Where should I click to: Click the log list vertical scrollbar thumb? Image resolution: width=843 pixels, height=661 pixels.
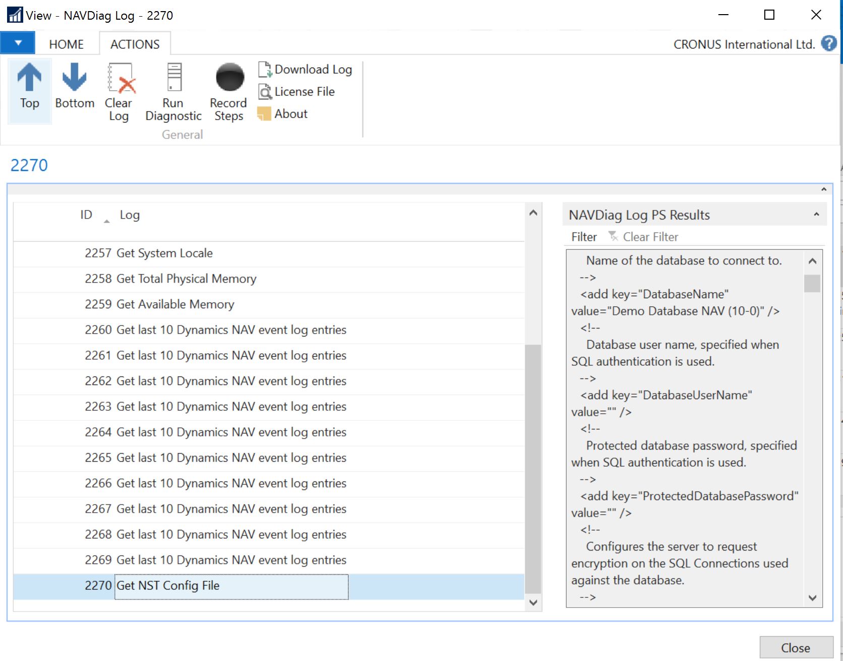pyautogui.click(x=533, y=469)
